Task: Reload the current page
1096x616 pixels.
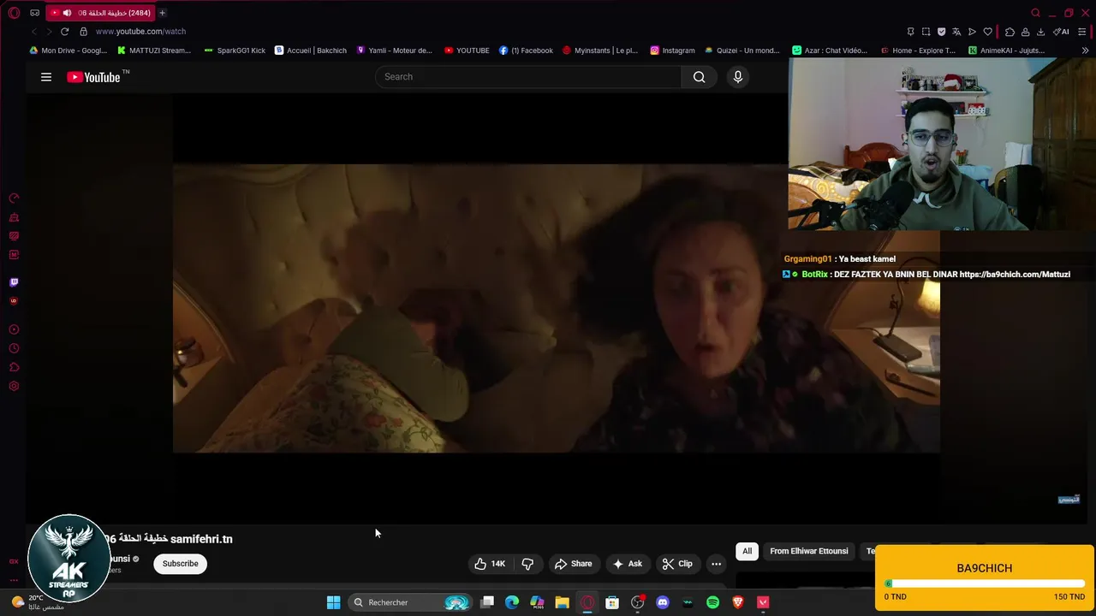Action: click(x=64, y=32)
